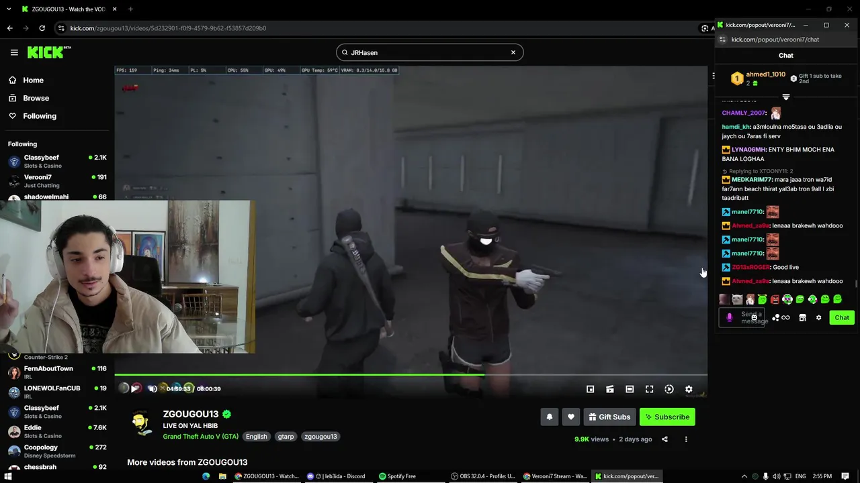Expand the browser tab search dropdown

pyautogui.click(x=9, y=9)
